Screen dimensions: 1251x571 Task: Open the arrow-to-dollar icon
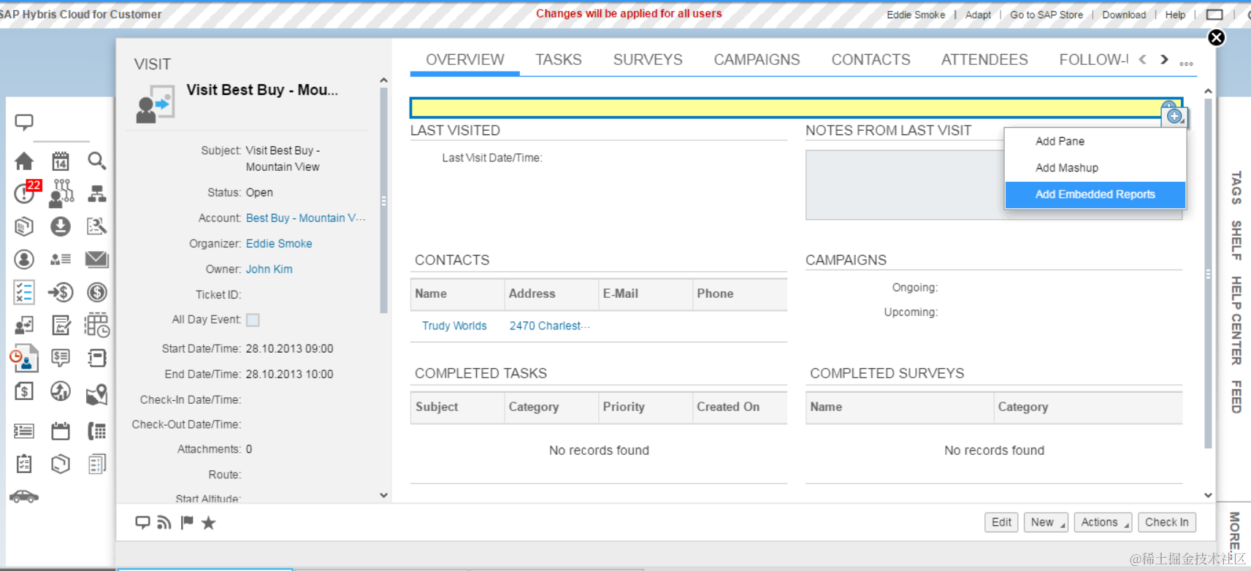[x=61, y=292]
